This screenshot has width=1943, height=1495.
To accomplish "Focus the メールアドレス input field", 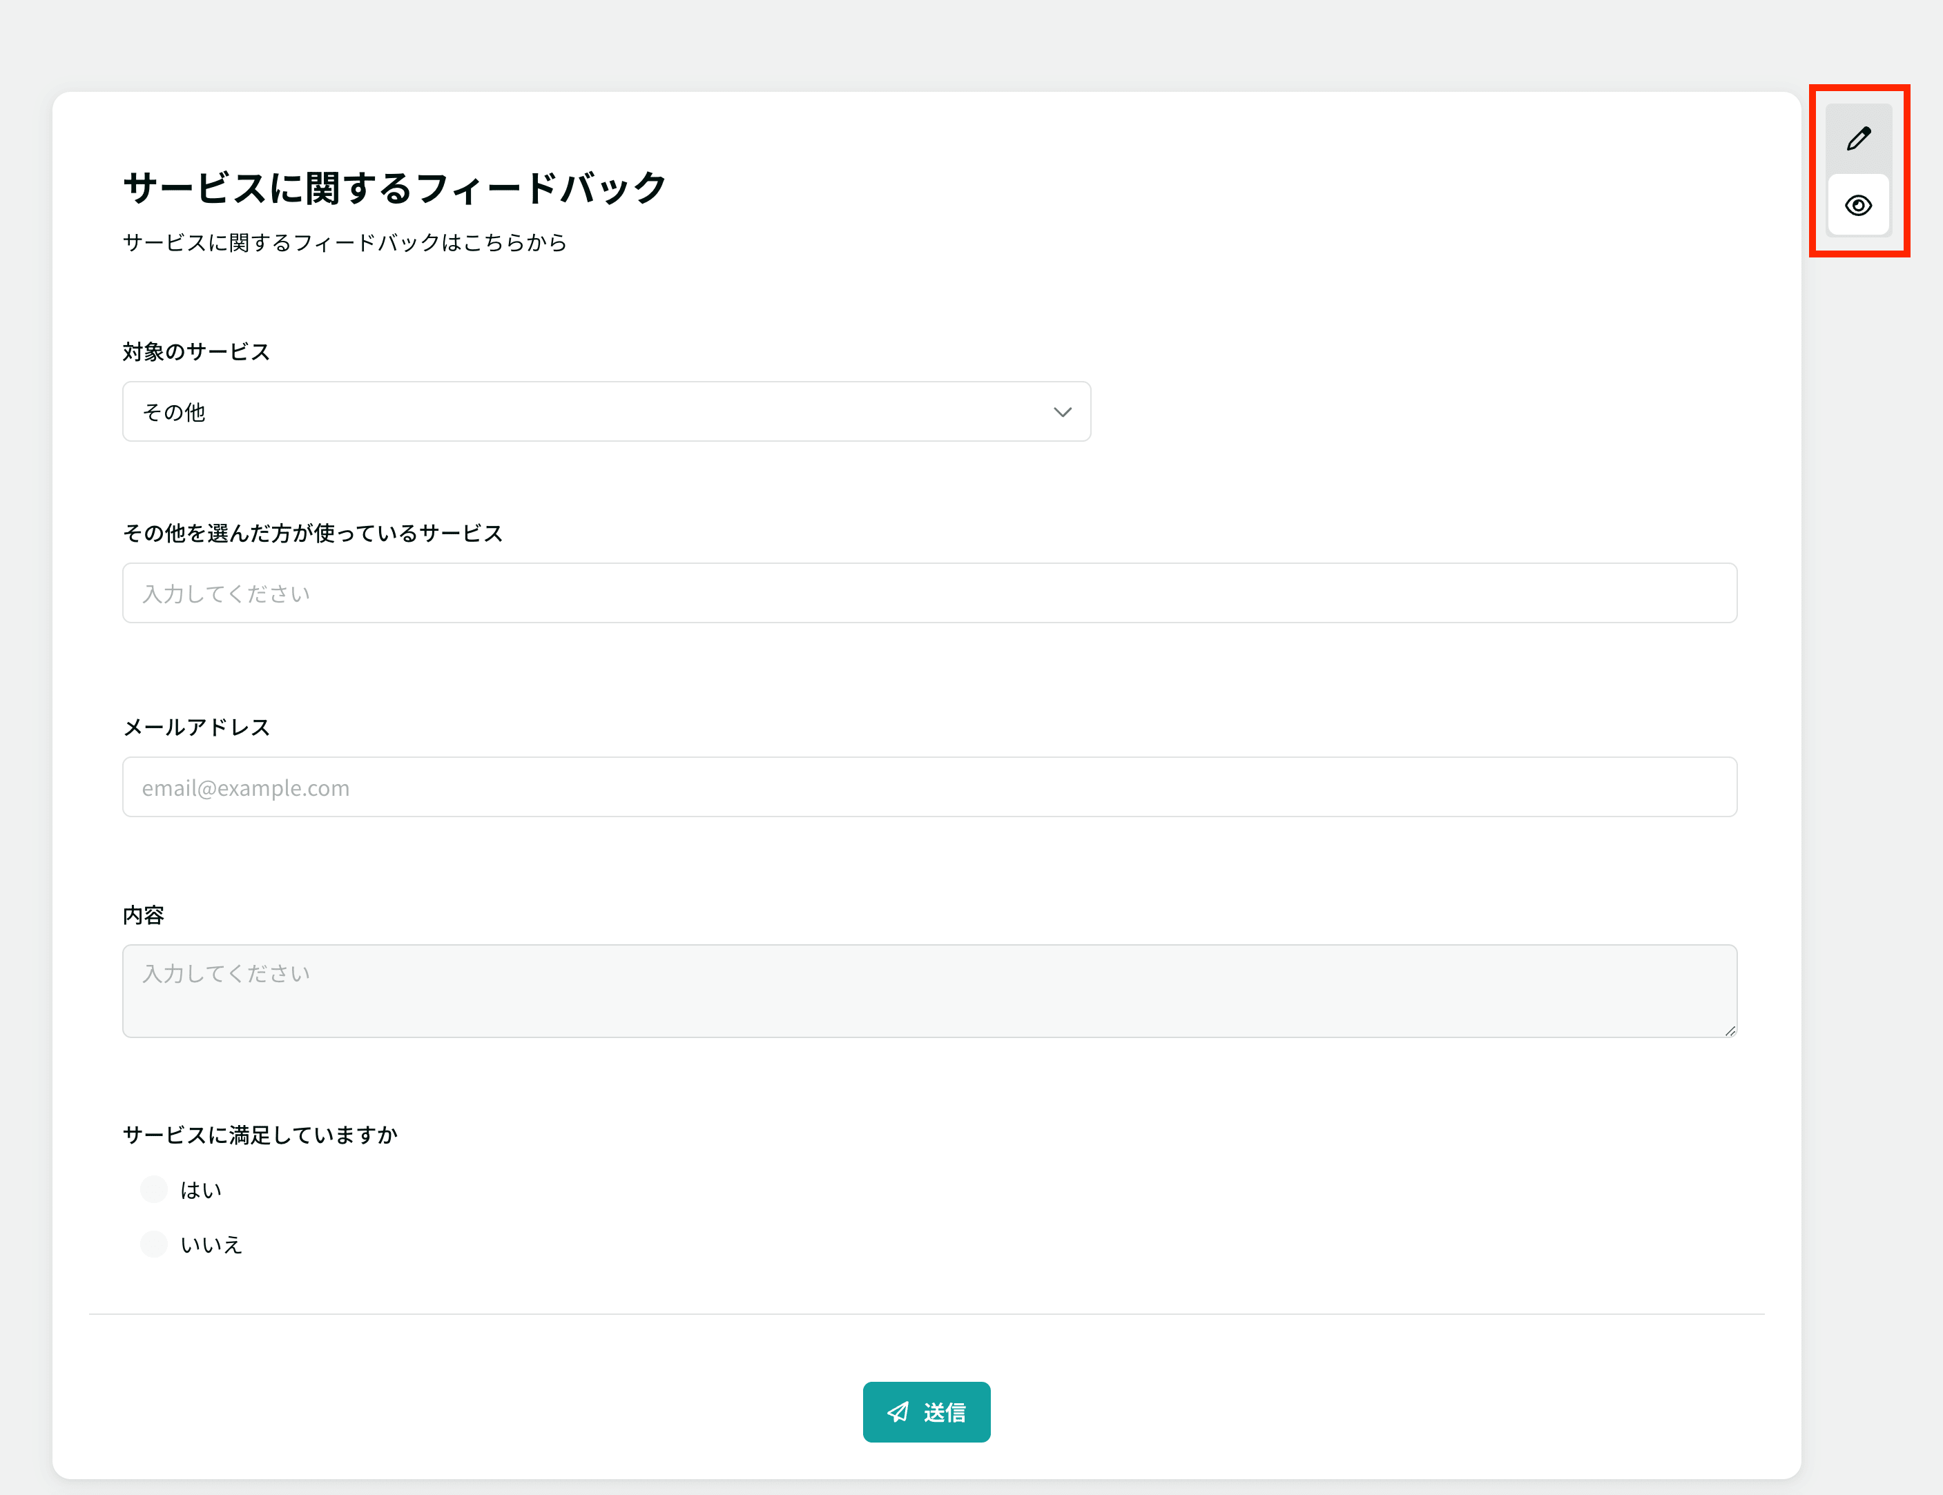I will coord(929,787).
